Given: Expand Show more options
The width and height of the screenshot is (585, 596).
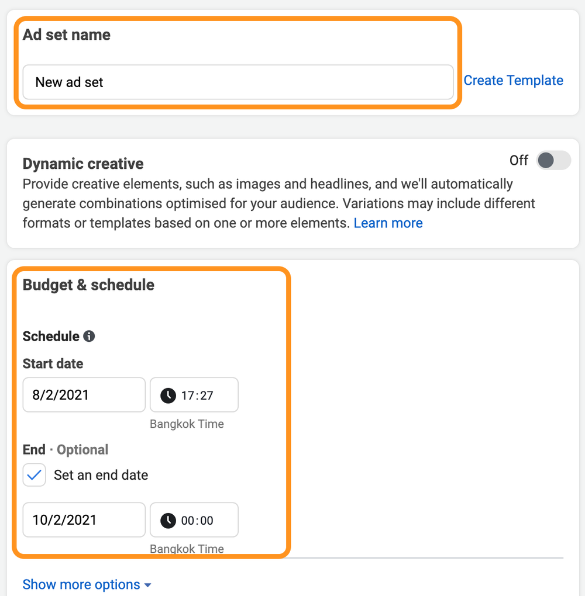Looking at the screenshot, I should click(81, 585).
